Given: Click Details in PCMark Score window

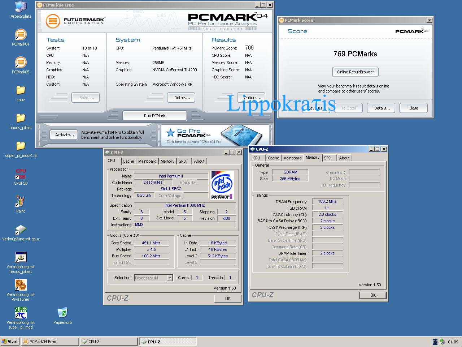Looking at the screenshot, I should tap(381, 108).
